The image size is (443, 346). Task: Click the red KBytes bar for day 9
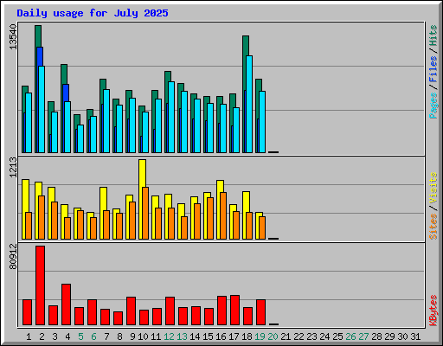click(131, 311)
